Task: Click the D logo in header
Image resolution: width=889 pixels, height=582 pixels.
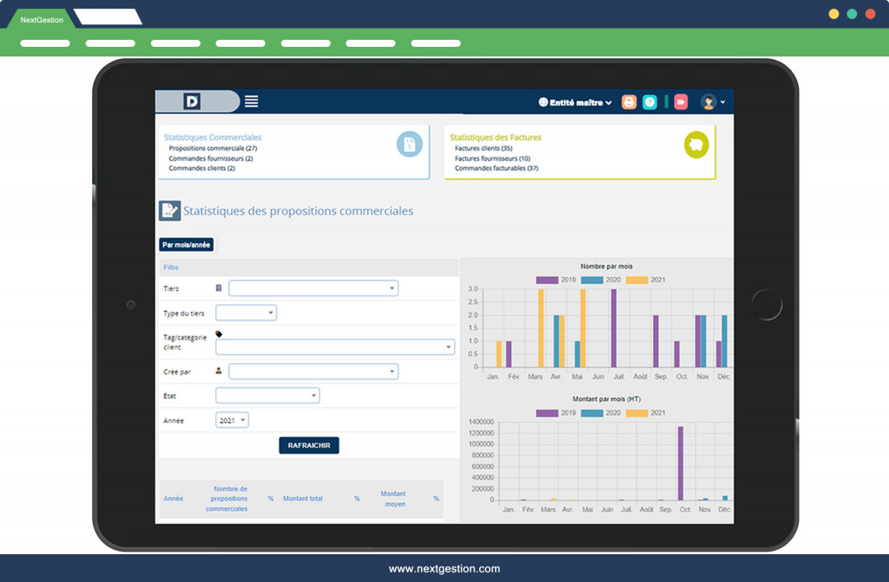Action: click(192, 102)
